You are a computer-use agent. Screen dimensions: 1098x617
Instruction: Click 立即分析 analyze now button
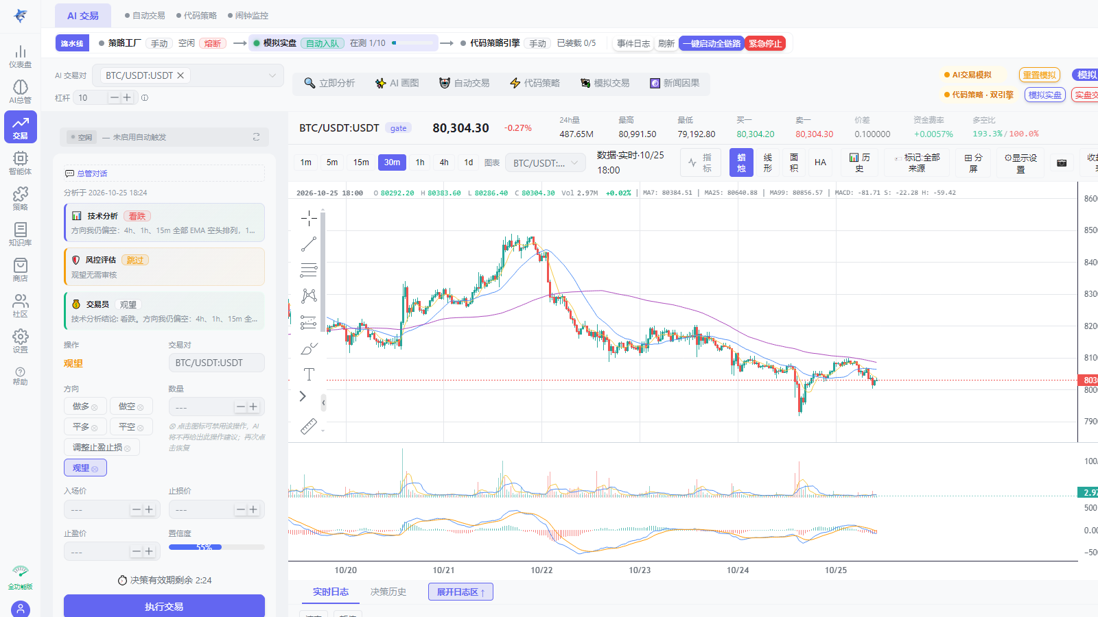click(329, 83)
